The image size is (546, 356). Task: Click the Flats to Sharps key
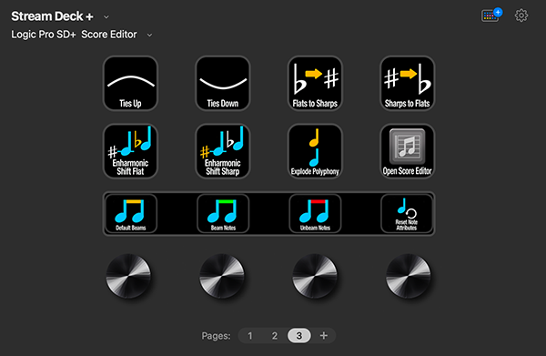pyautogui.click(x=315, y=83)
